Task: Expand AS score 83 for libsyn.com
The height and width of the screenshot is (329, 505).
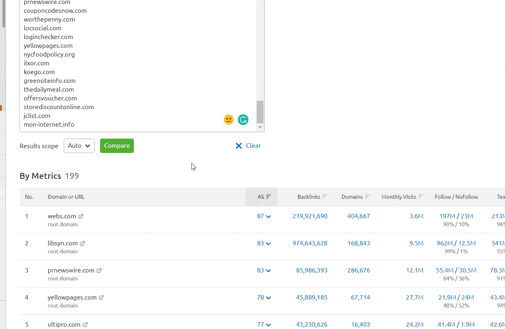Action: click(264, 243)
